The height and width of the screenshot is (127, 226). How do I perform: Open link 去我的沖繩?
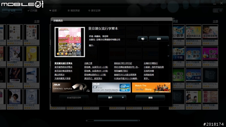coord(149,71)
